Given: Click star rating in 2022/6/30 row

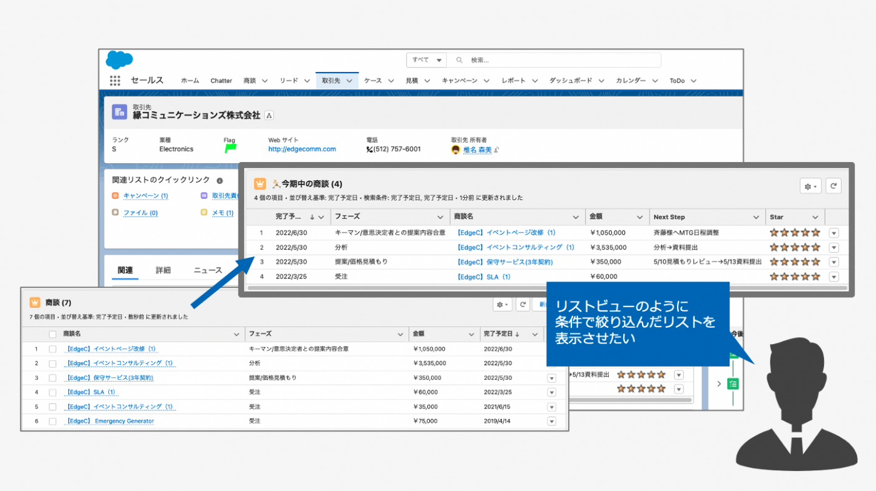Looking at the screenshot, I should point(795,233).
